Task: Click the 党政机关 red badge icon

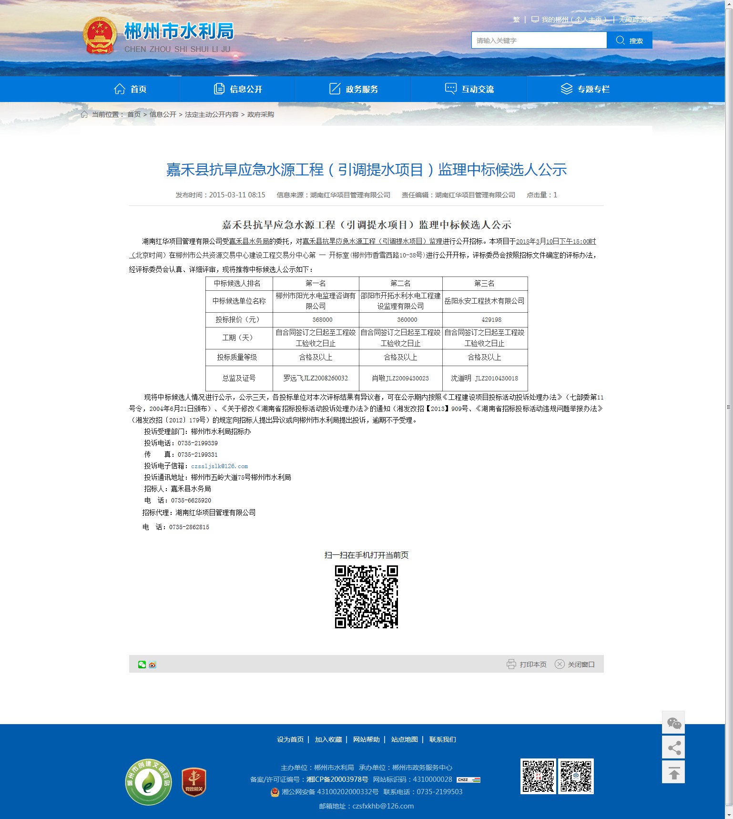Action: pos(194,782)
